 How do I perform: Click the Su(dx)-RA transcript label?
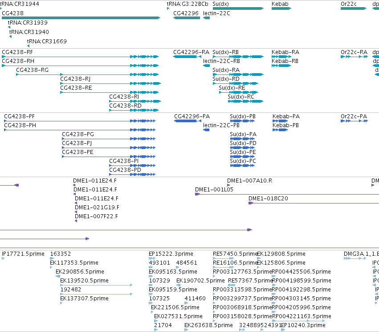point(226,70)
